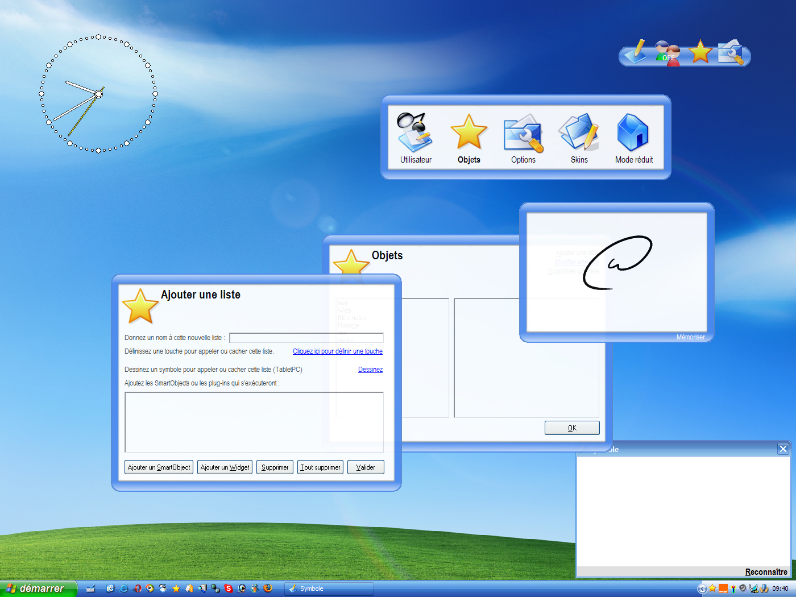Click OK in the Objets window

click(572, 428)
